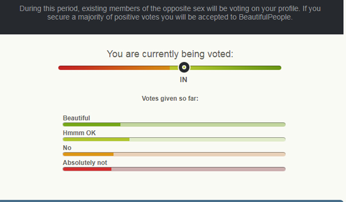Click the filled dark green part of the Beautiful bar

(x=92, y=125)
